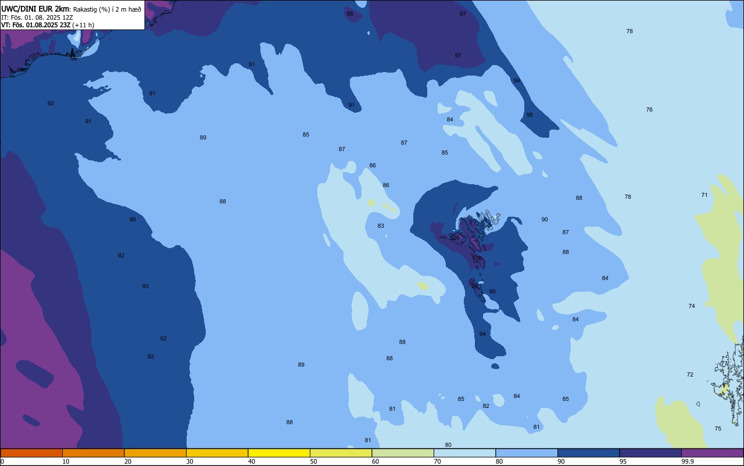This screenshot has height=466, width=744.
Task: Click the humidity value "72" on the map
Action: (690, 374)
